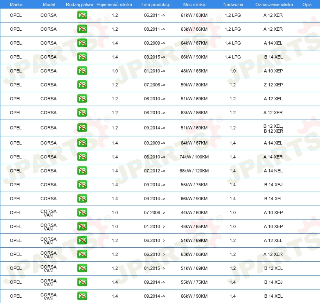Click the OPEL cell in the 74kW / 100KM row
This screenshot has height=303, width=320.
click(16, 157)
